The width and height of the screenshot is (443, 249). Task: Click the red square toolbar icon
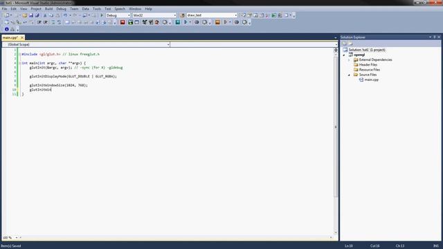click(x=123, y=22)
